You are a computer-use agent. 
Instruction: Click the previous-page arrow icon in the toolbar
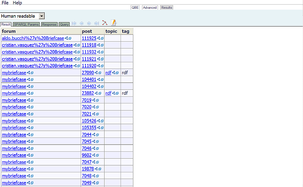(81, 23)
